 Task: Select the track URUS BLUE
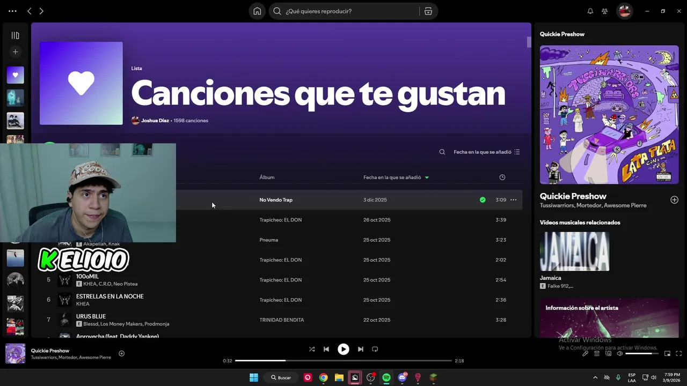pyautogui.click(x=91, y=316)
